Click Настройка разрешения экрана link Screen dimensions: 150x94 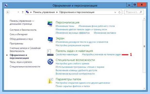[x=72, y=45]
